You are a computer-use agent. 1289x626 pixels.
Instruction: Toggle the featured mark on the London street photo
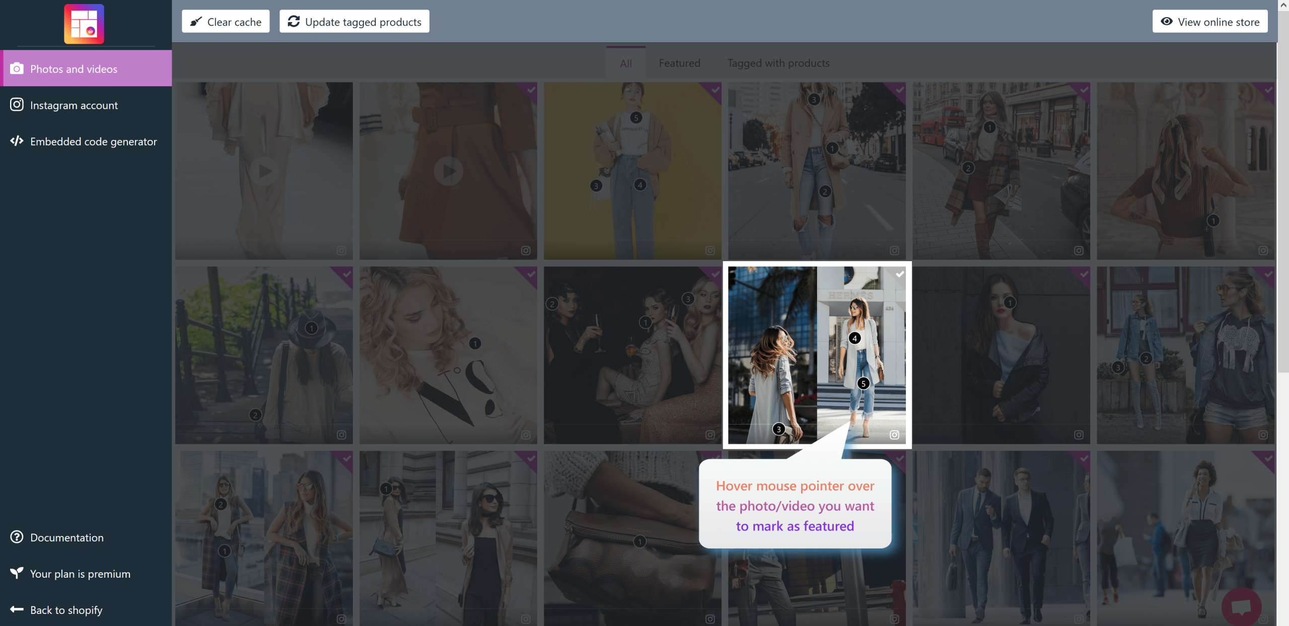pyautogui.click(x=1084, y=90)
